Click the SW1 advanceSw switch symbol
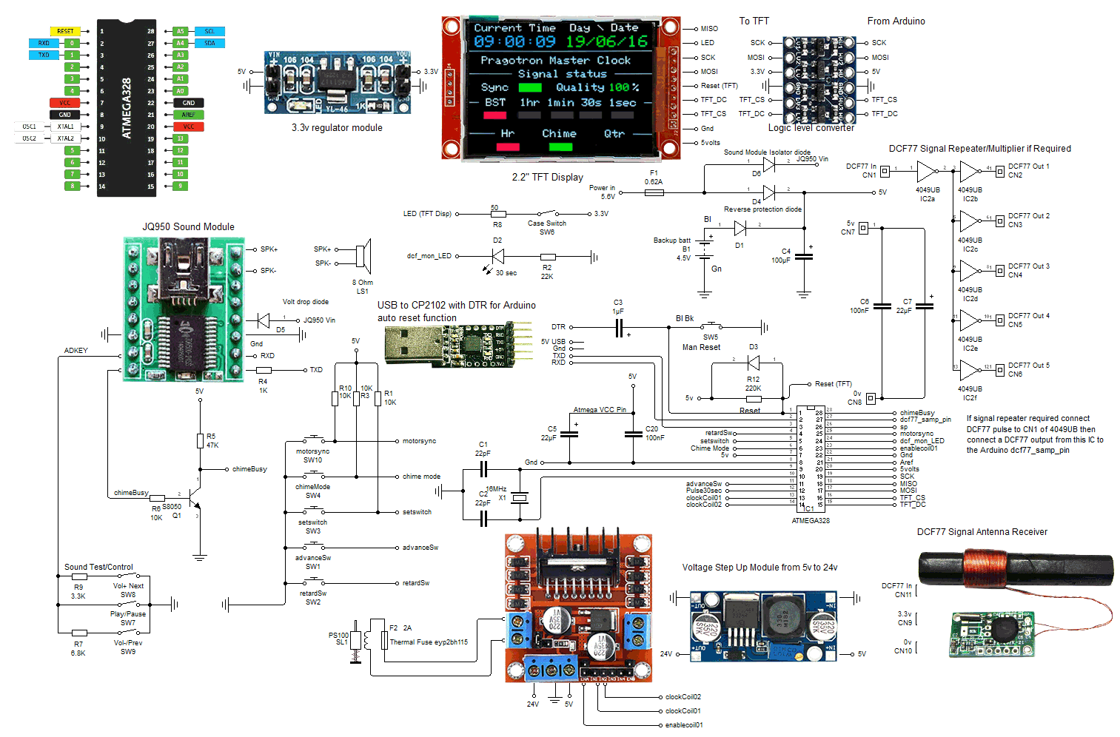Image resolution: width=1120 pixels, height=737 pixels. [313, 546]
